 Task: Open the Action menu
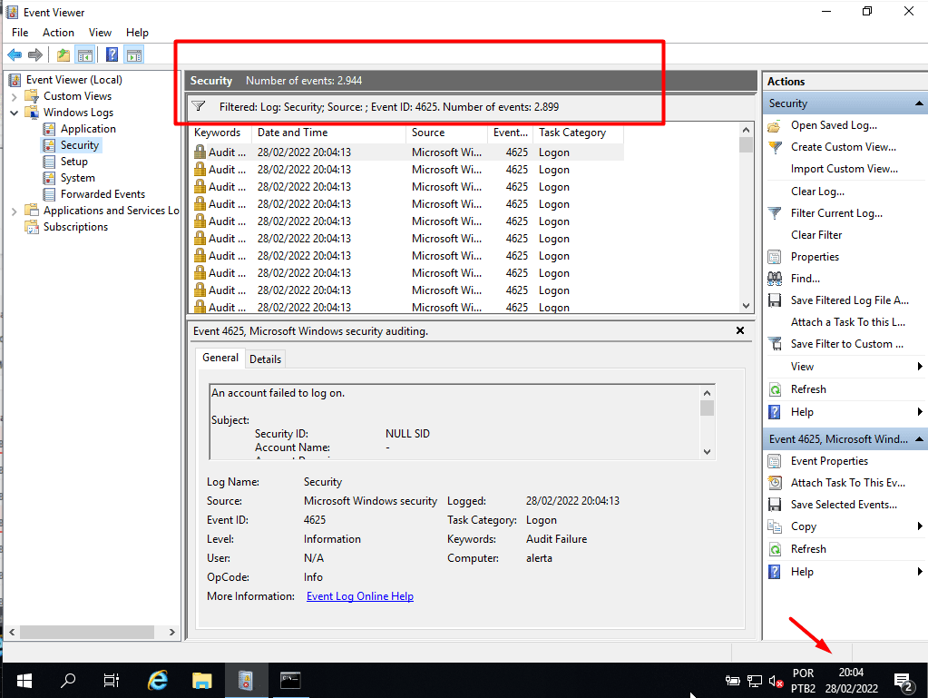(x=58, y=33)
